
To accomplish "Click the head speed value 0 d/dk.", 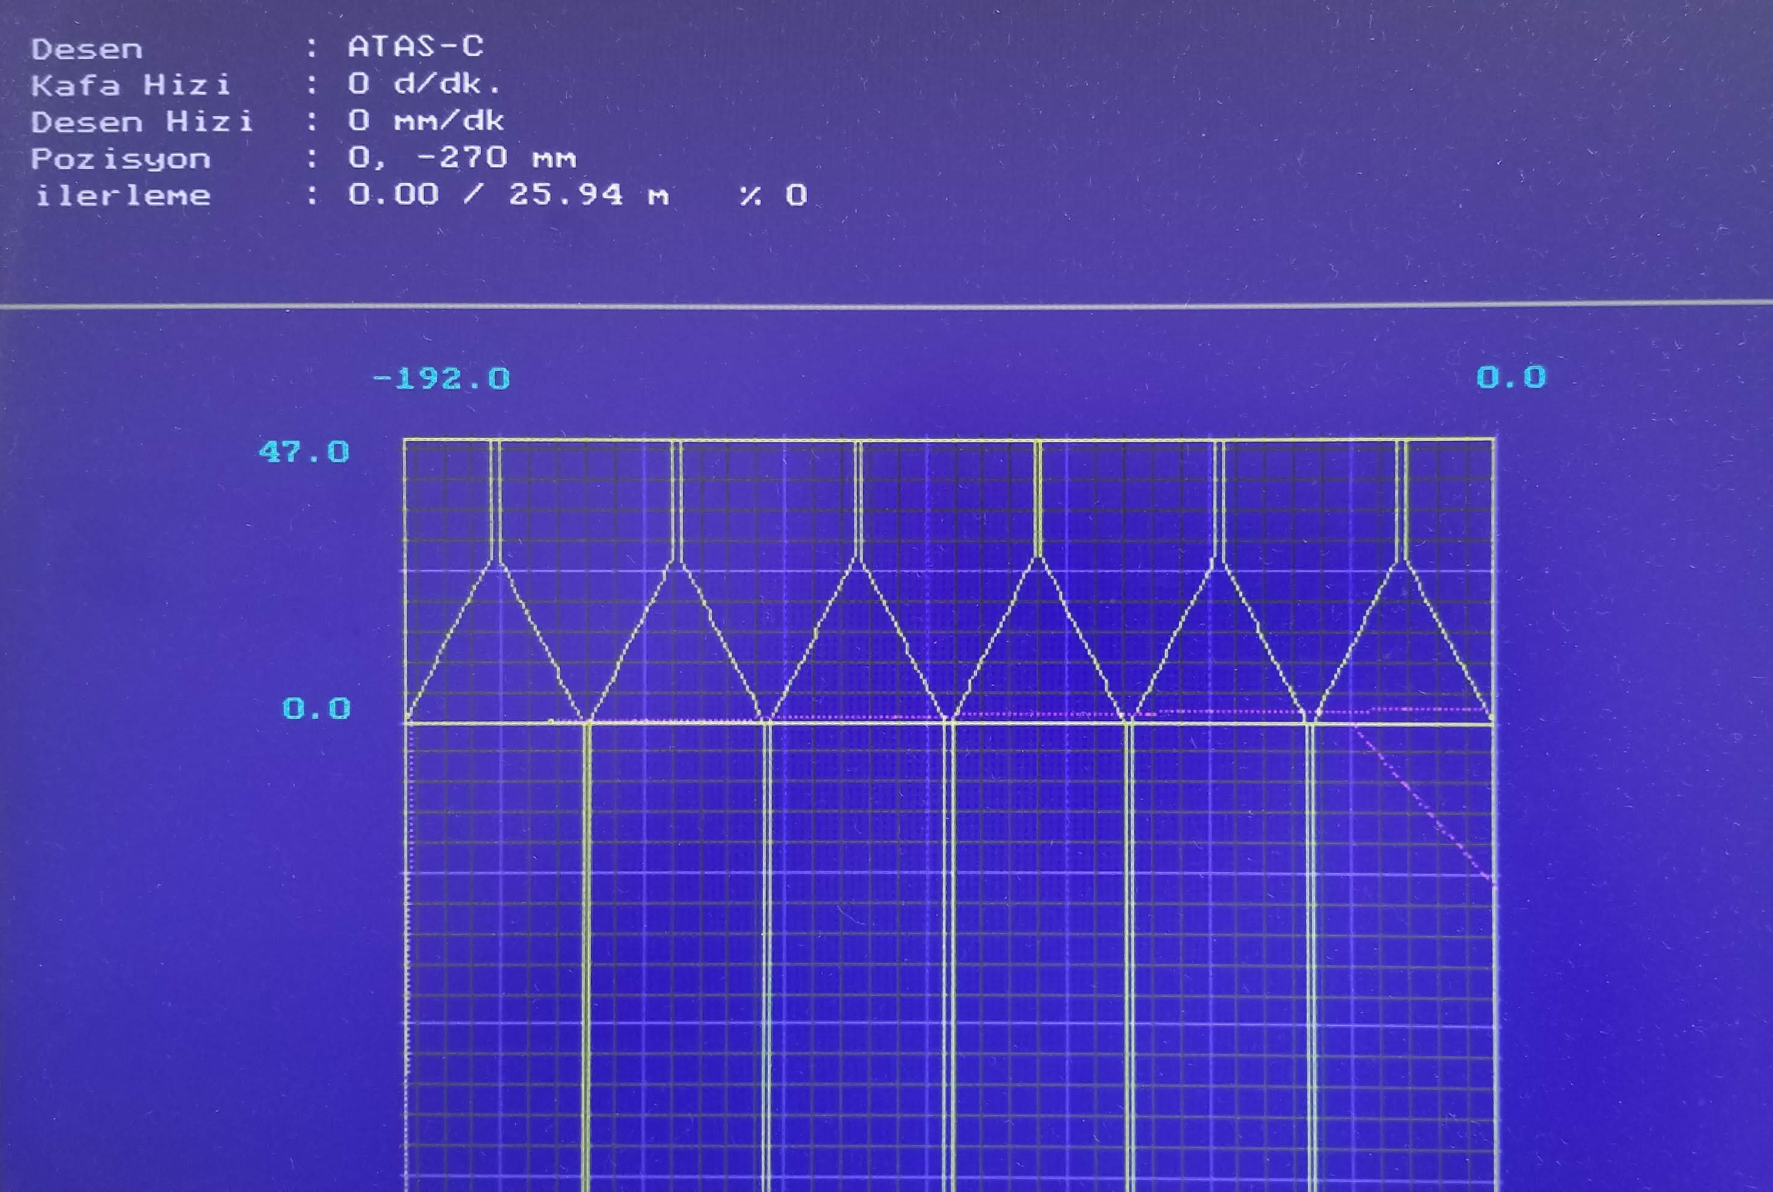I will (425, 84).
